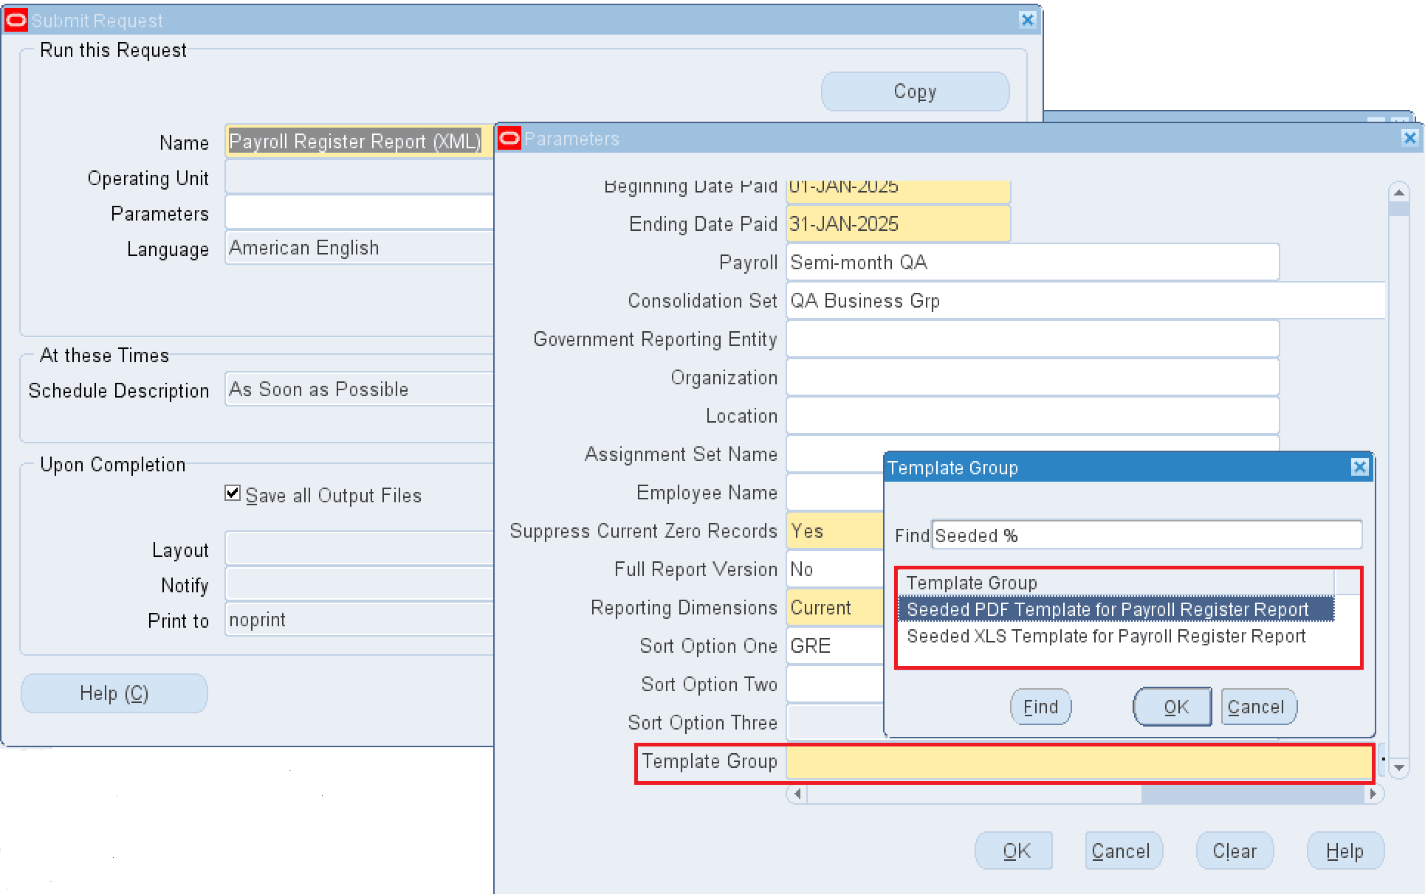Select Seeded XLS Template for Payroll Register Report

pyautogui.click(x=1105, y=636)
